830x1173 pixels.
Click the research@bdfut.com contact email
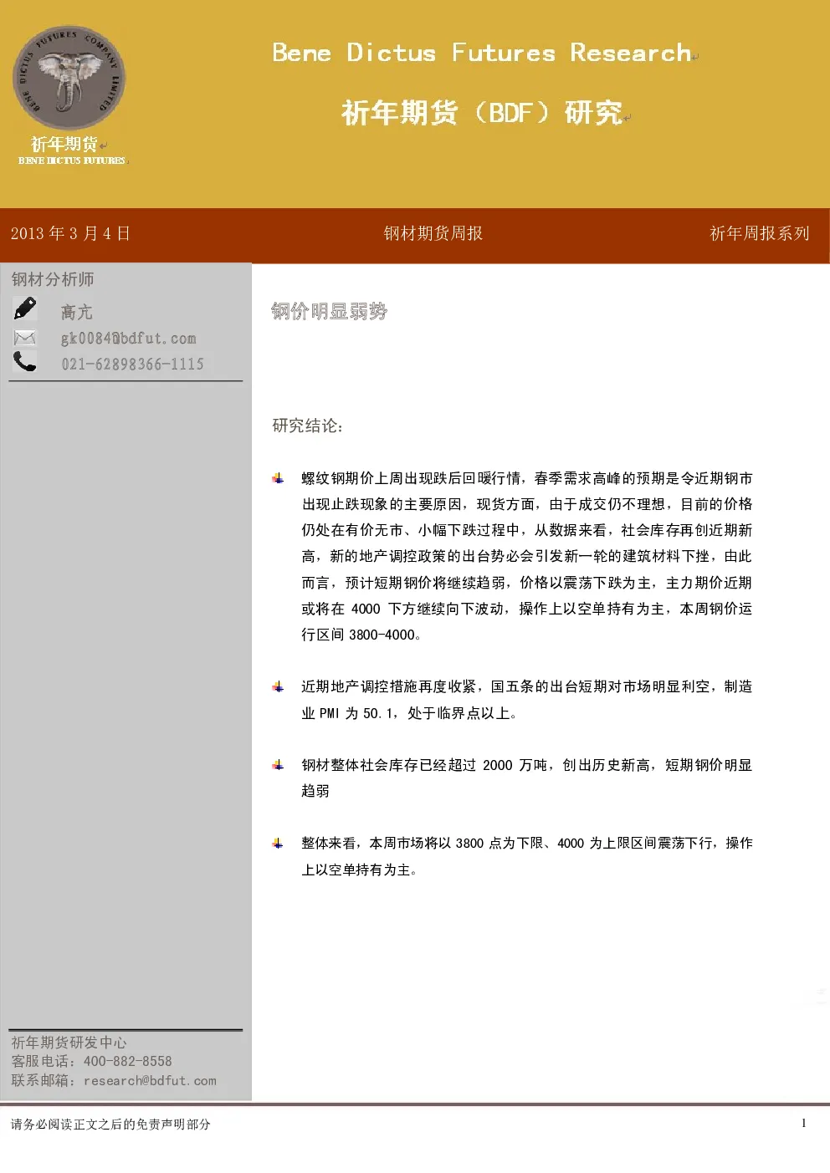[x=150, y=1080]
